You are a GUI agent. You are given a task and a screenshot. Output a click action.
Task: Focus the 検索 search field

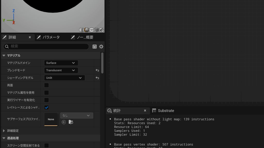click(46, 47)
